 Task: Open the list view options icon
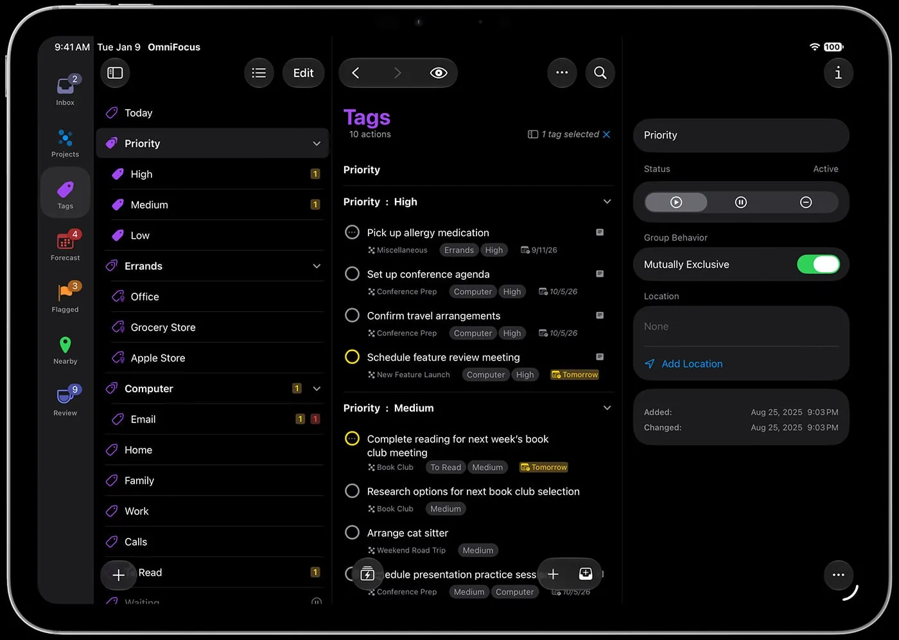[x=259, y=73]
